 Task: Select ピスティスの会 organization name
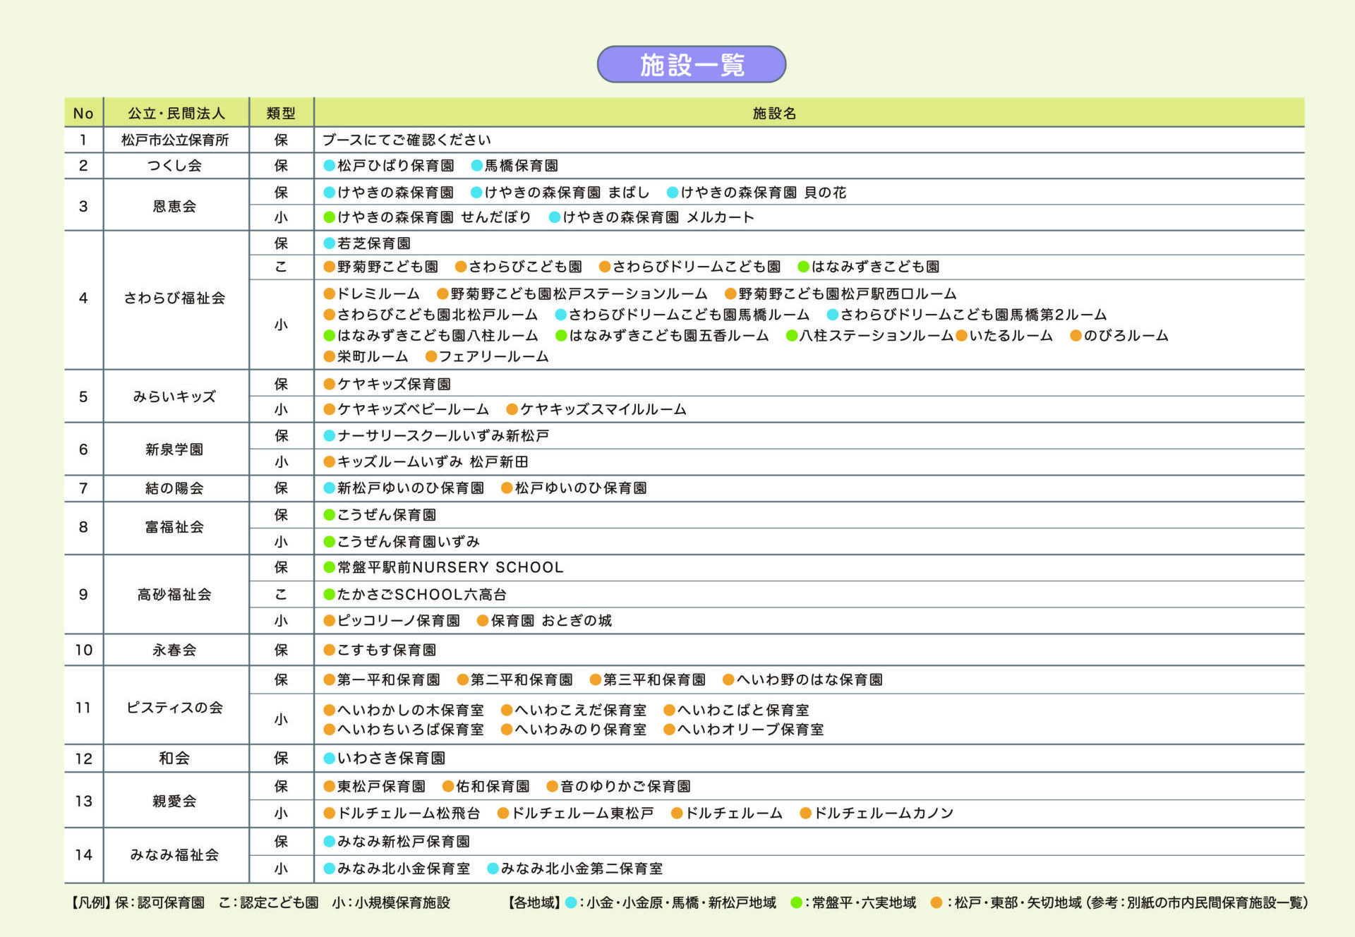tap(175, 707)
